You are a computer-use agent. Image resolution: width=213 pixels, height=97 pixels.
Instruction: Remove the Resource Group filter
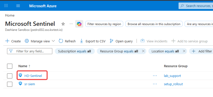[143, 51]
